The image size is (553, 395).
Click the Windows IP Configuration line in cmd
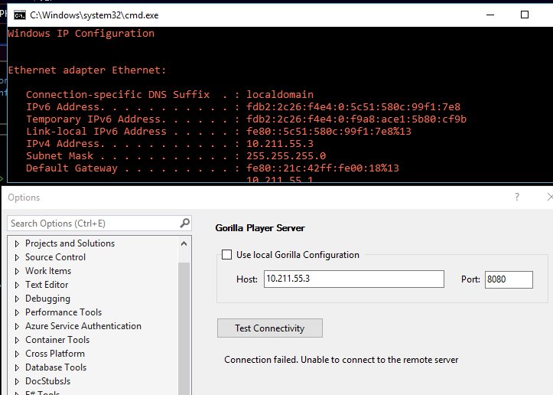[81, 34]
